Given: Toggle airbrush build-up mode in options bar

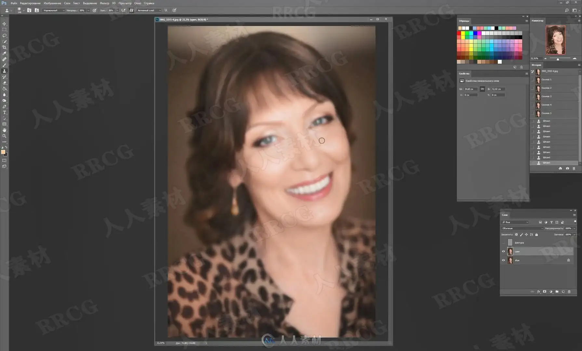Looking at the screenshot, I should 124,10.
